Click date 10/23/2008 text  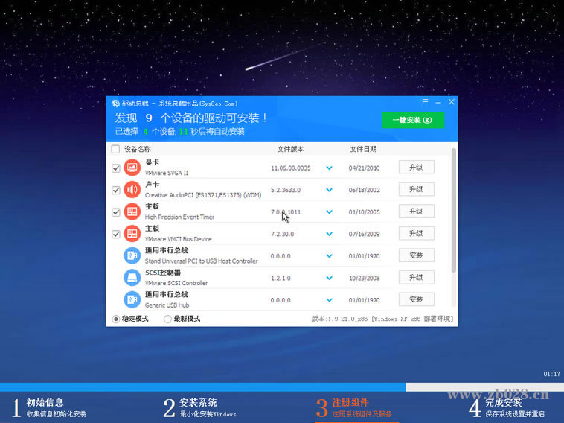[364, 278]
